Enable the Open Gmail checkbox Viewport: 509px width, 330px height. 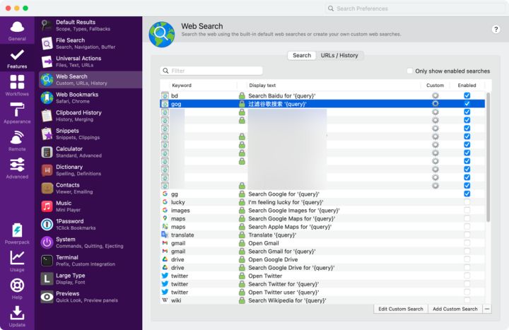click(x=467, y=242)
